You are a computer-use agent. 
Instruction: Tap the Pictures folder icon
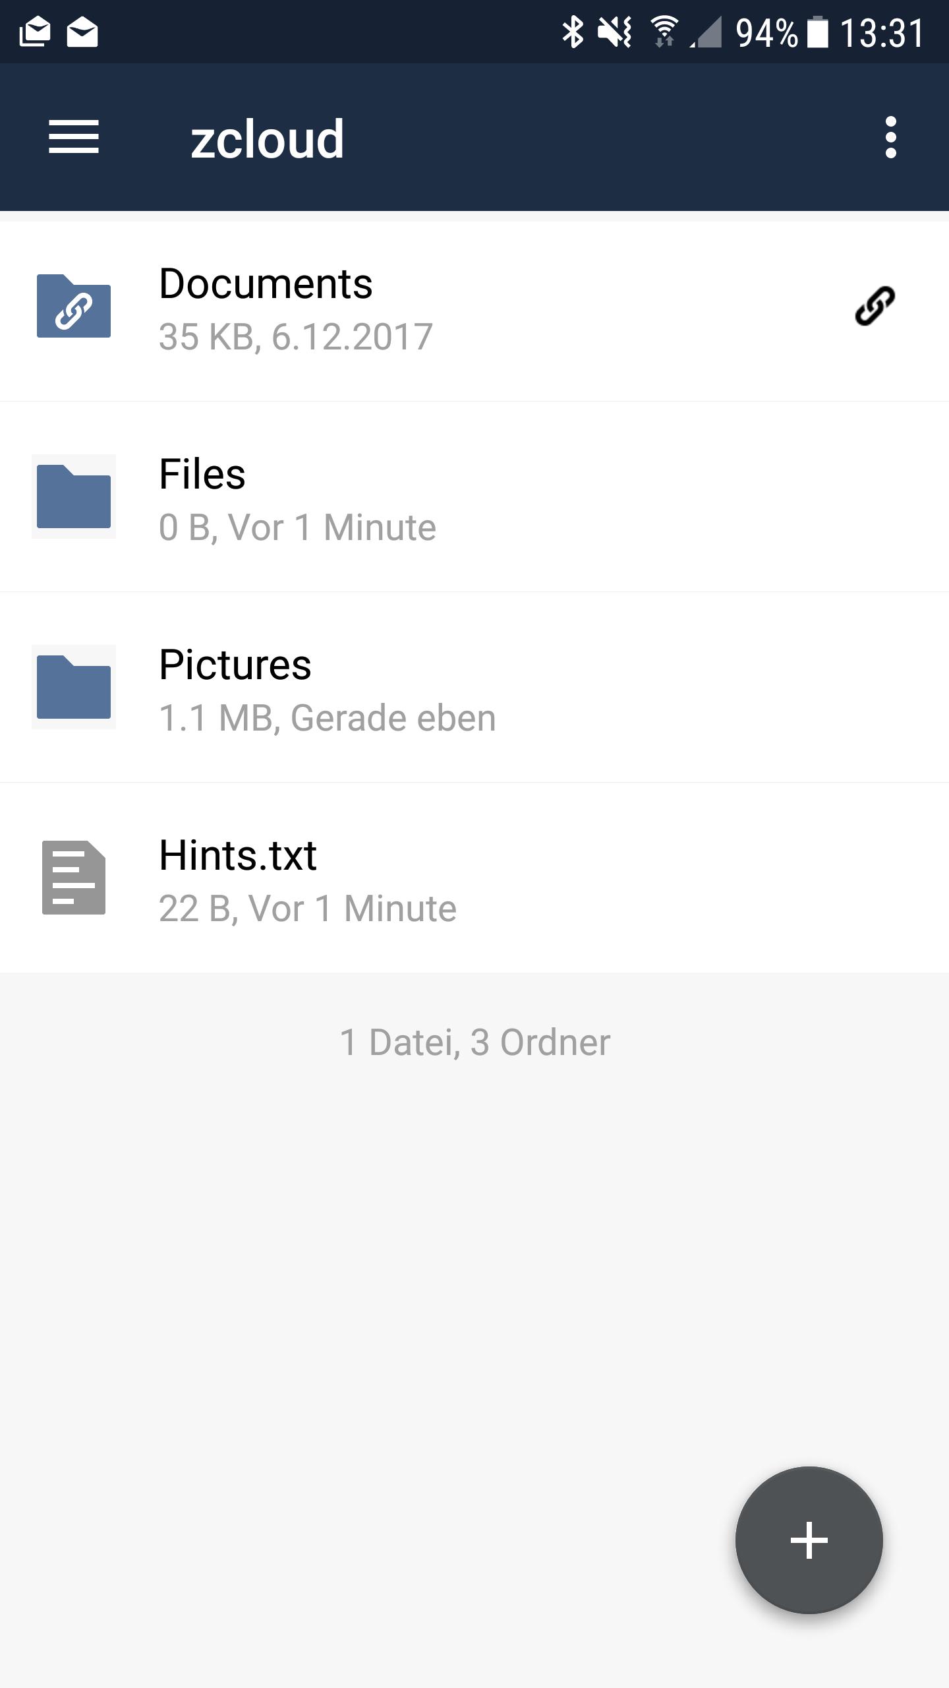tap(74, 687)
